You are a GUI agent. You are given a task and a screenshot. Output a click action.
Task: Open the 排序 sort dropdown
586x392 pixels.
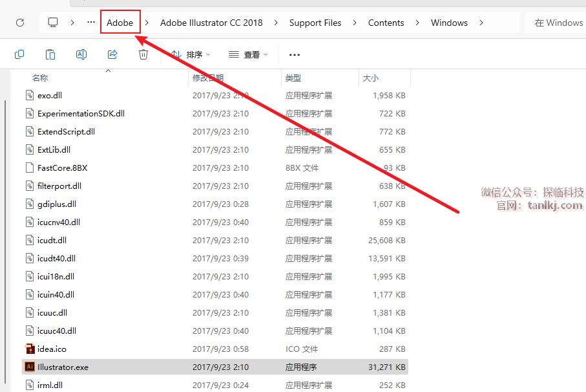(191, 54)
